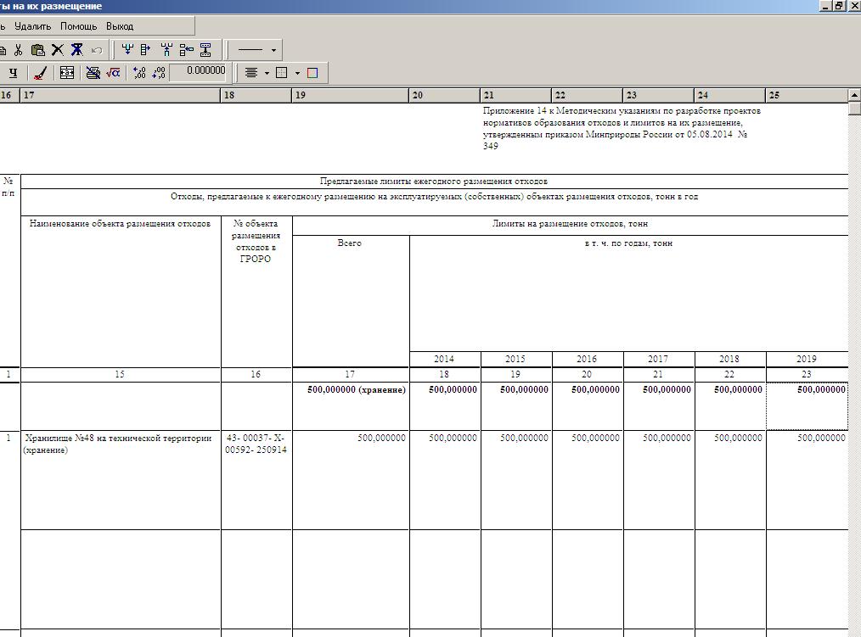
Task: Click the cell color swatch icon
Action: pos(312,73)
